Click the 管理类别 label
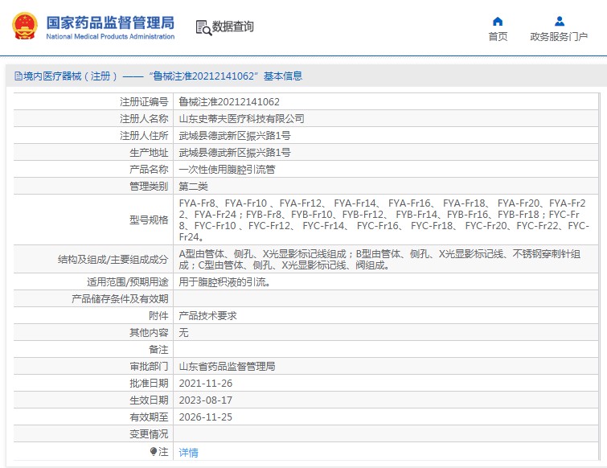Image resolution: width=607 pixels, height=468 pixels. (x=149, y=187)
